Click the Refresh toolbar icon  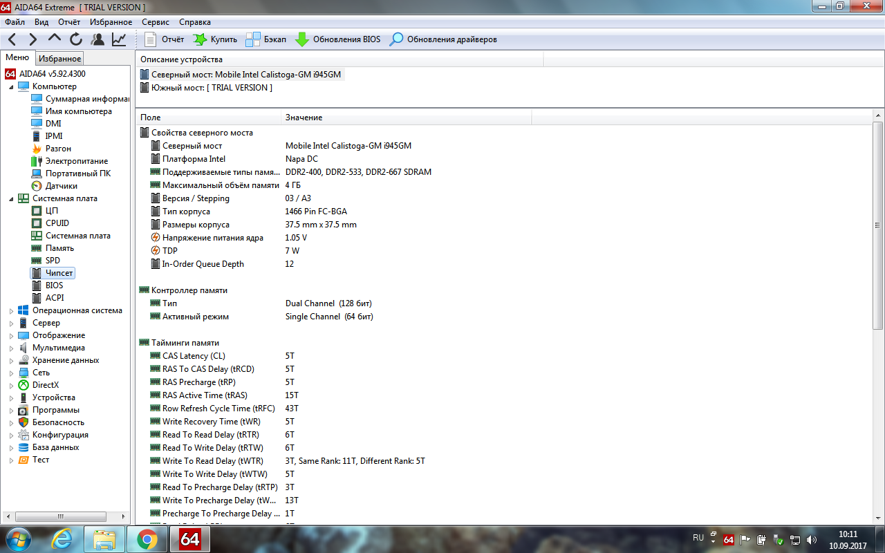pos(75,39)
